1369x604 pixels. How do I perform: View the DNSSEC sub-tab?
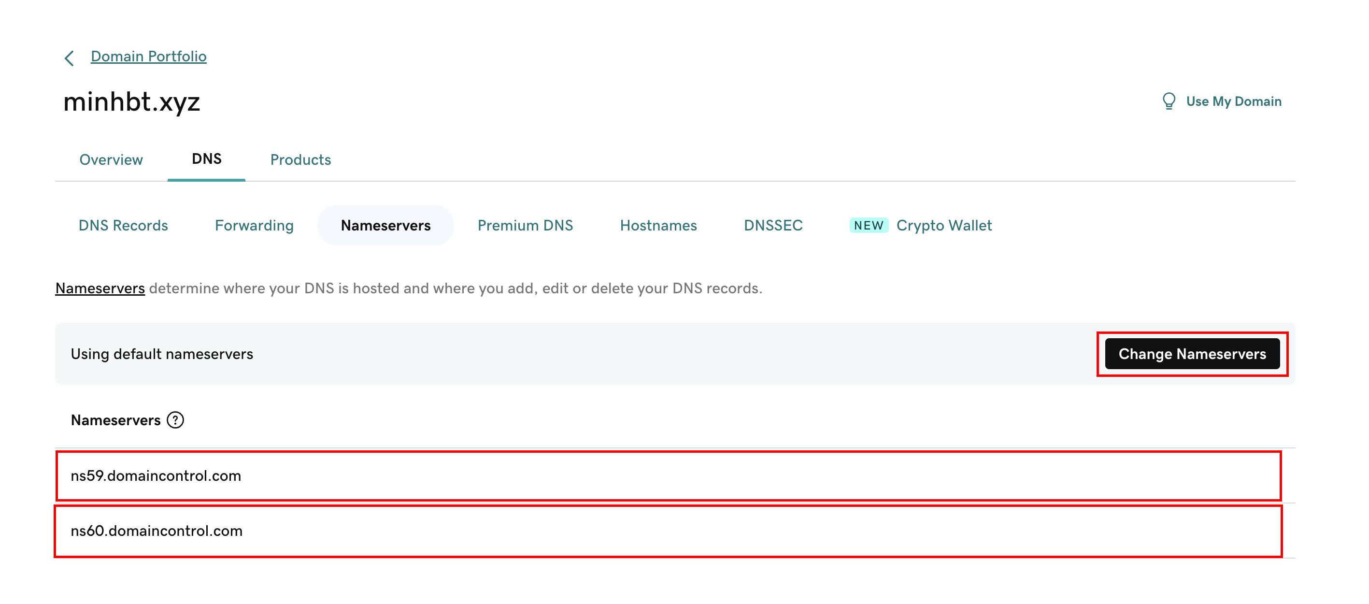click(773, 226)
